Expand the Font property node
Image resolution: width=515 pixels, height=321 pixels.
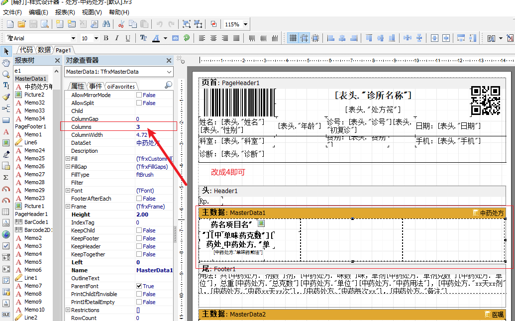click(x=68, y=191)
